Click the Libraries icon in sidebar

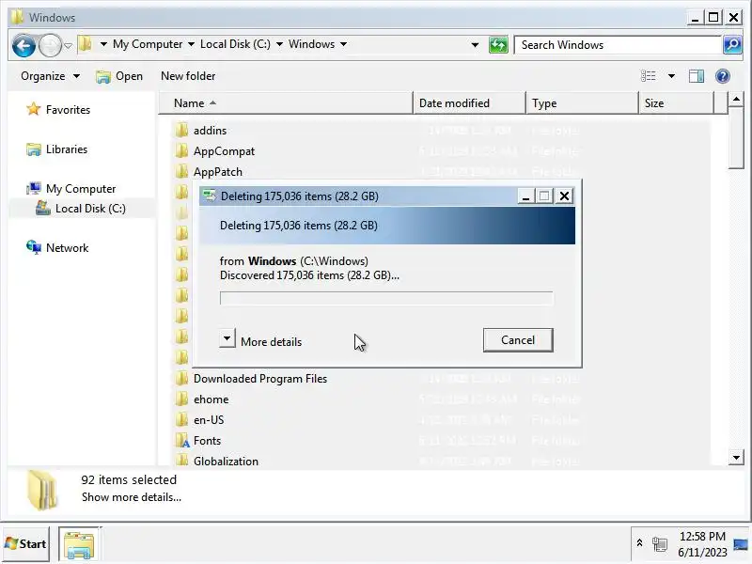34,149
